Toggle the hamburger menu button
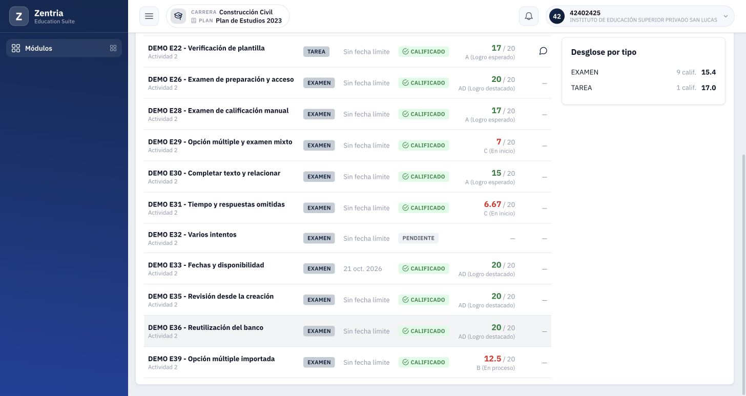Viewport: 746px width, 396px height. (149, 16)
